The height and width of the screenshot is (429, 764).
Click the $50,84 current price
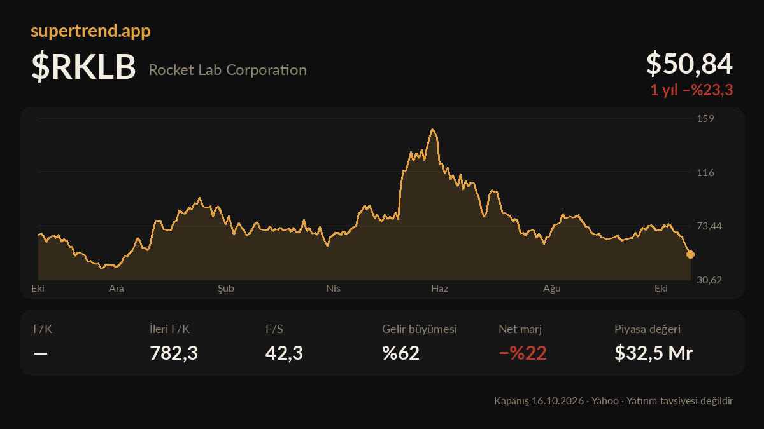[690, 64]
